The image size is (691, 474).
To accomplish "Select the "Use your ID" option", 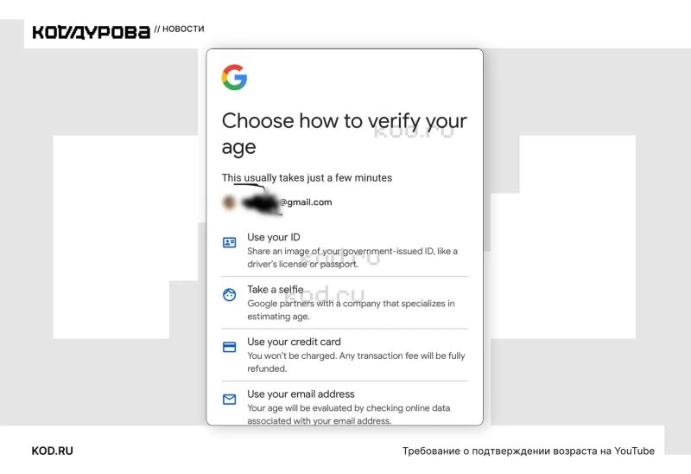I will click(x=274, y=237).
